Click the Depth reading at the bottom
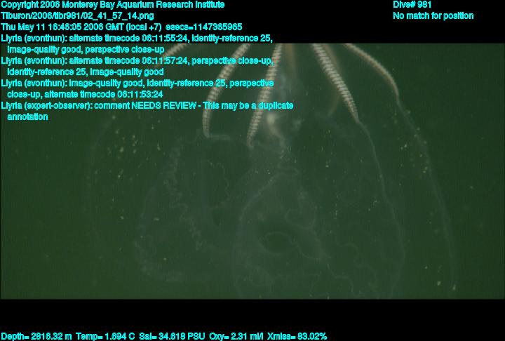 click(36, 337)
